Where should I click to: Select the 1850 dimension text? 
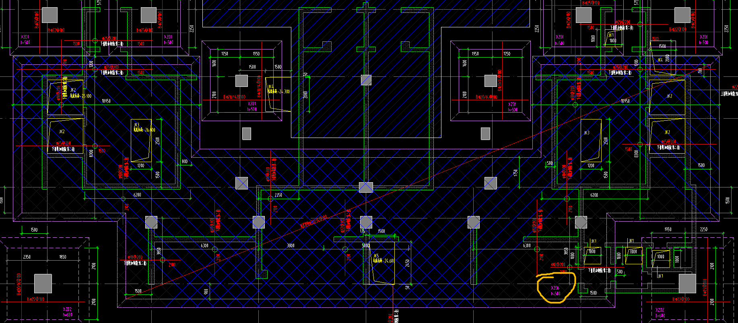coord(63,257)
